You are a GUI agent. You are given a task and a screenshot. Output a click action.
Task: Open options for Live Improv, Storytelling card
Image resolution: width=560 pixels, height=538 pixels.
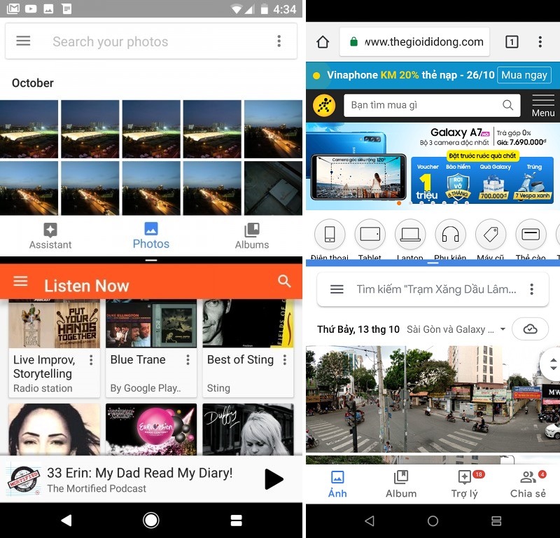tap(92, 360)
